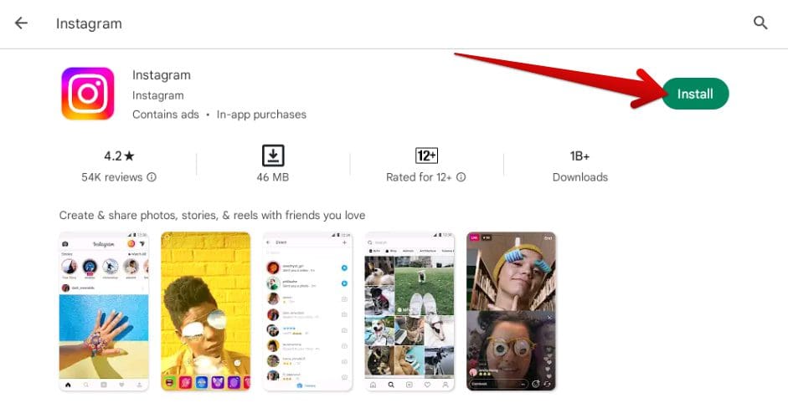
Task: Click the 46 MB download size icon
Action: pyautogui.click(x=273, y=156)
